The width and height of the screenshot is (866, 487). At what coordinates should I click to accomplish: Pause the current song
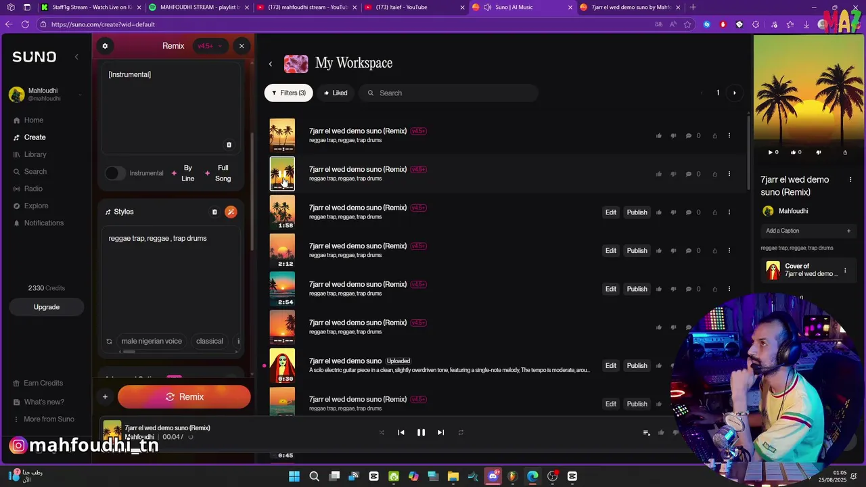click(421, 432)
